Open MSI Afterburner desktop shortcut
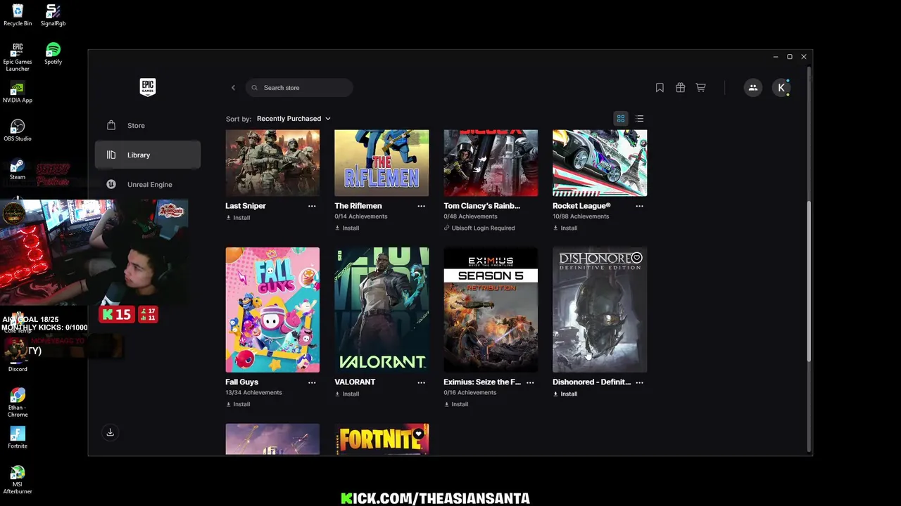Screen dimensions: 901x506 [18, 480]
